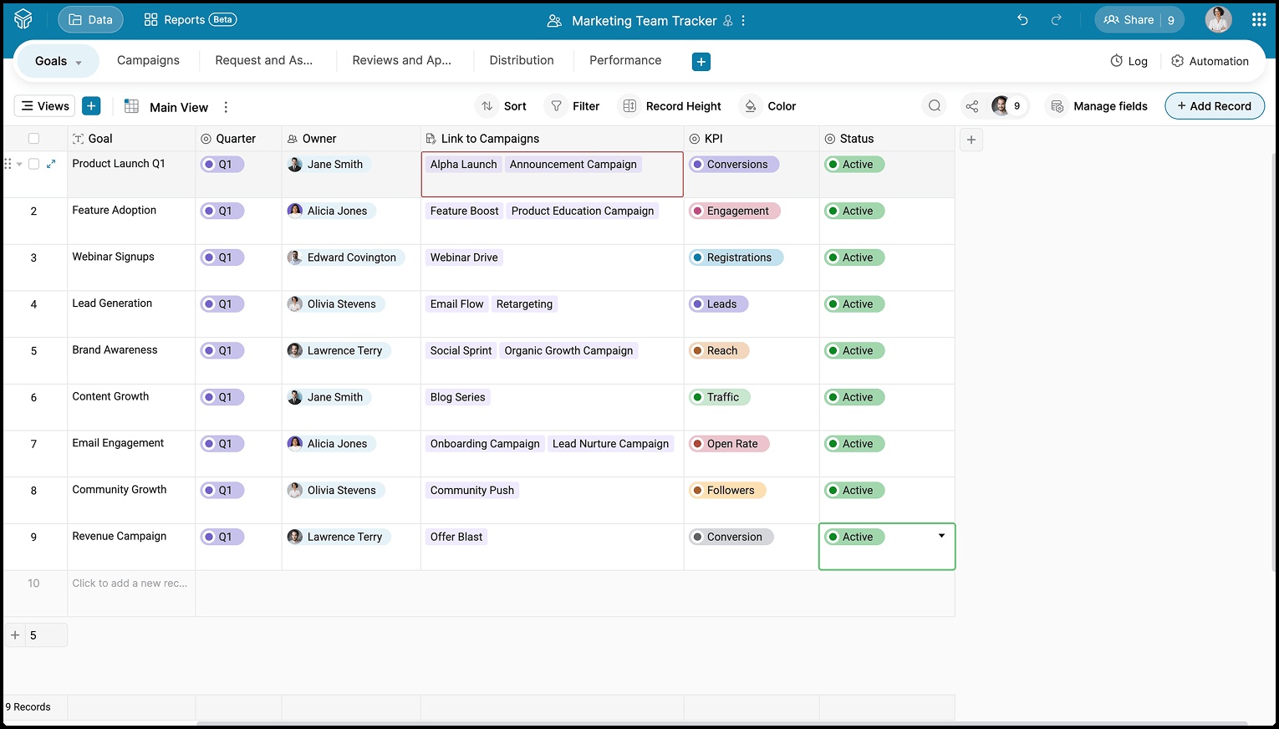Open the user profile avatar
The image size is (1279, 729).
coord(1218,19)
